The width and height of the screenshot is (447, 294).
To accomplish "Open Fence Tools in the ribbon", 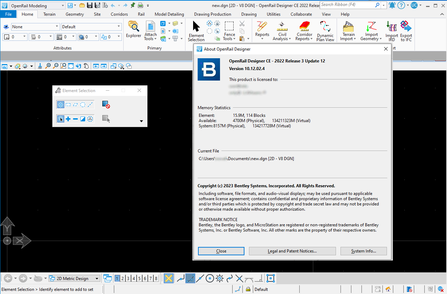I will click(229, 31).
